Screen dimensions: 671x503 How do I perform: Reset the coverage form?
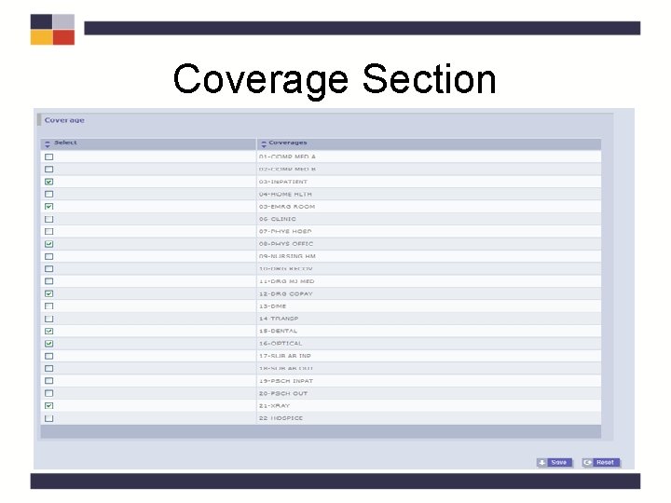[x=601, y=462]
